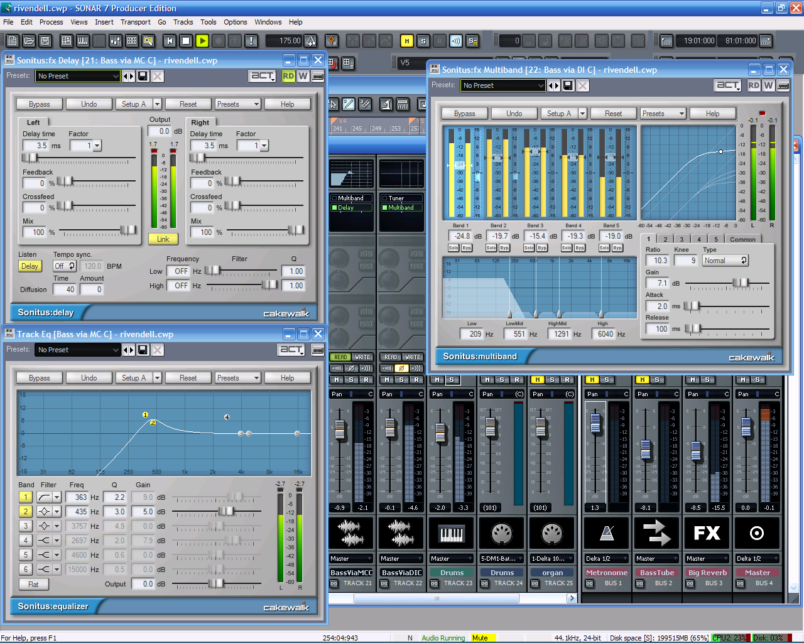Image resolution: width=804 pixels, height=643 pixels.
Task: Select band tab 3 in Multiband settings
Action: tap(682, 239)
